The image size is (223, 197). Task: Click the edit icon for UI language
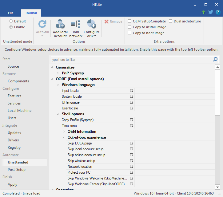[x=131, y=102]
